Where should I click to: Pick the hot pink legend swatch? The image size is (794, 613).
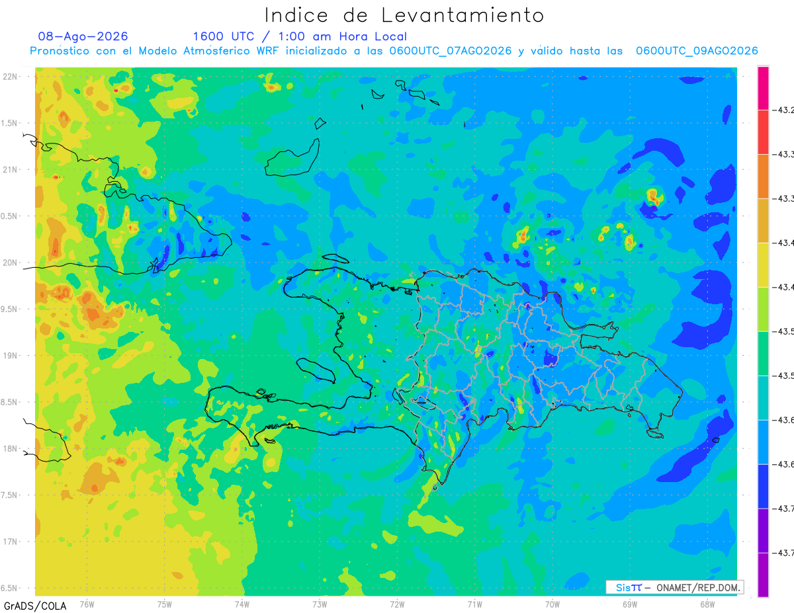click(x=763, y=87)
